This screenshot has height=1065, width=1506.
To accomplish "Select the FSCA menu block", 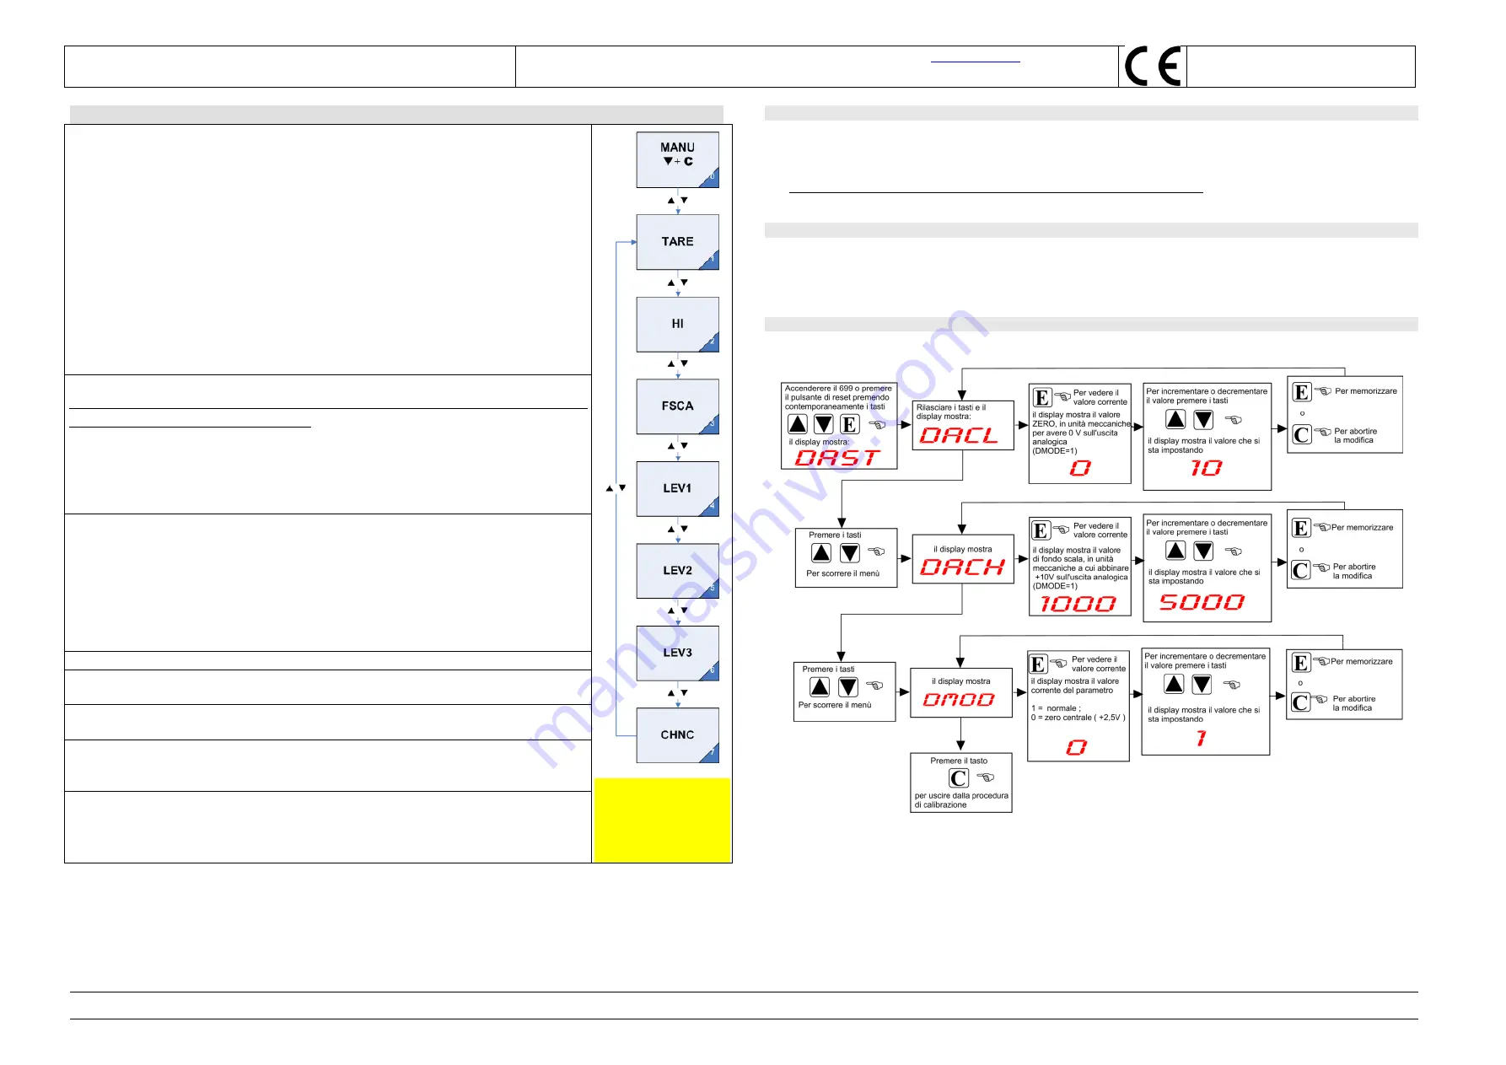I will 677,406.
